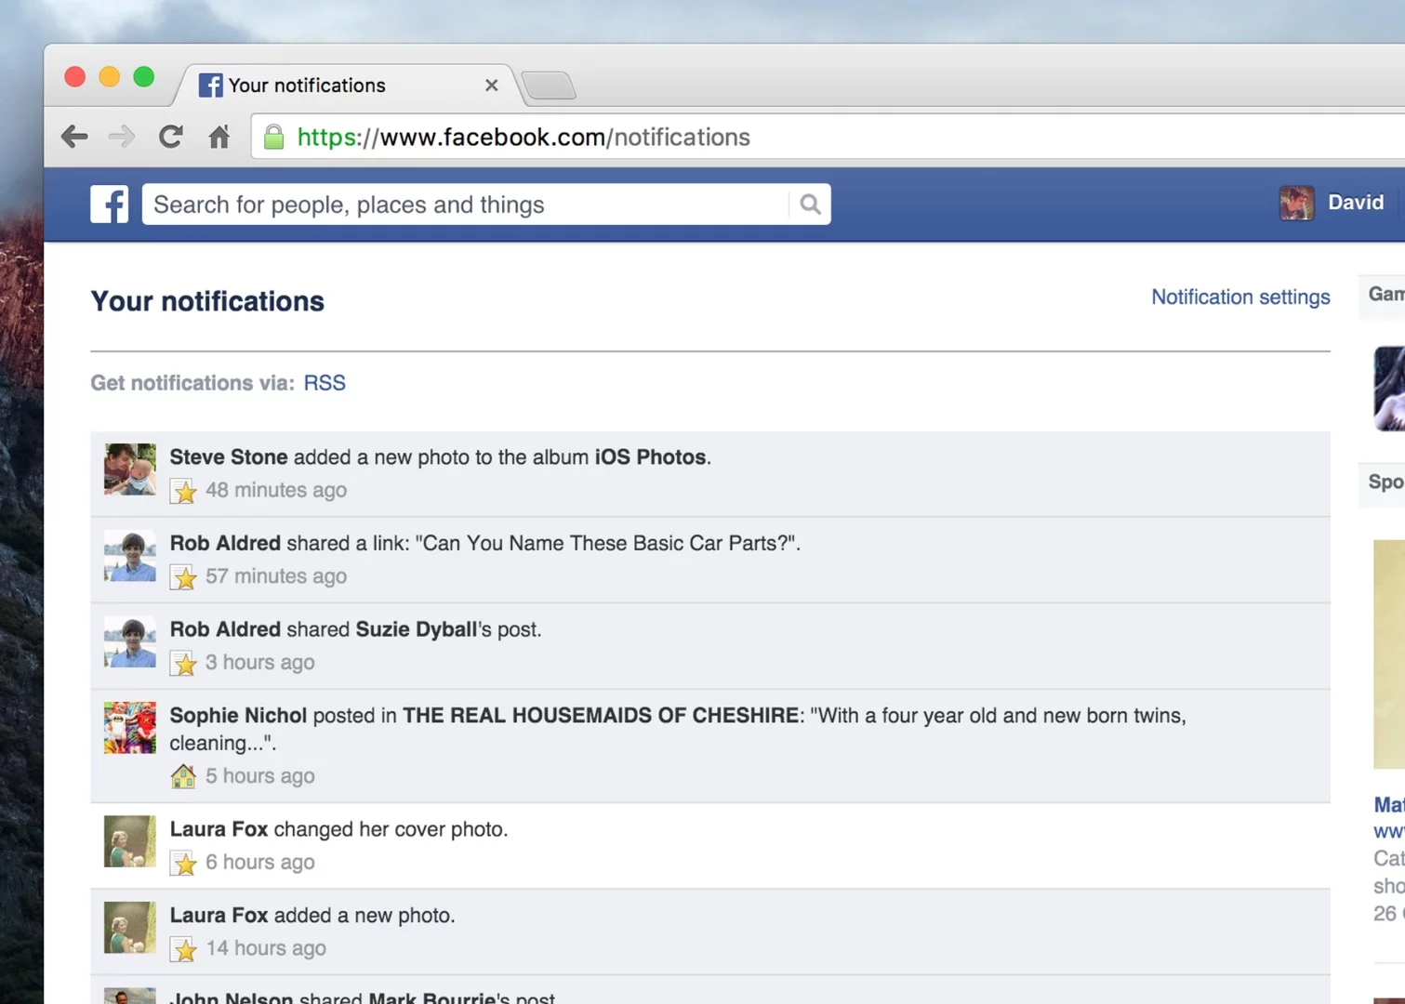The image size is (1405, 1004).
Task: Toggle the star on Rob Aldred's car parts notification
Action: pyautogui.click(x=184, y=577)
